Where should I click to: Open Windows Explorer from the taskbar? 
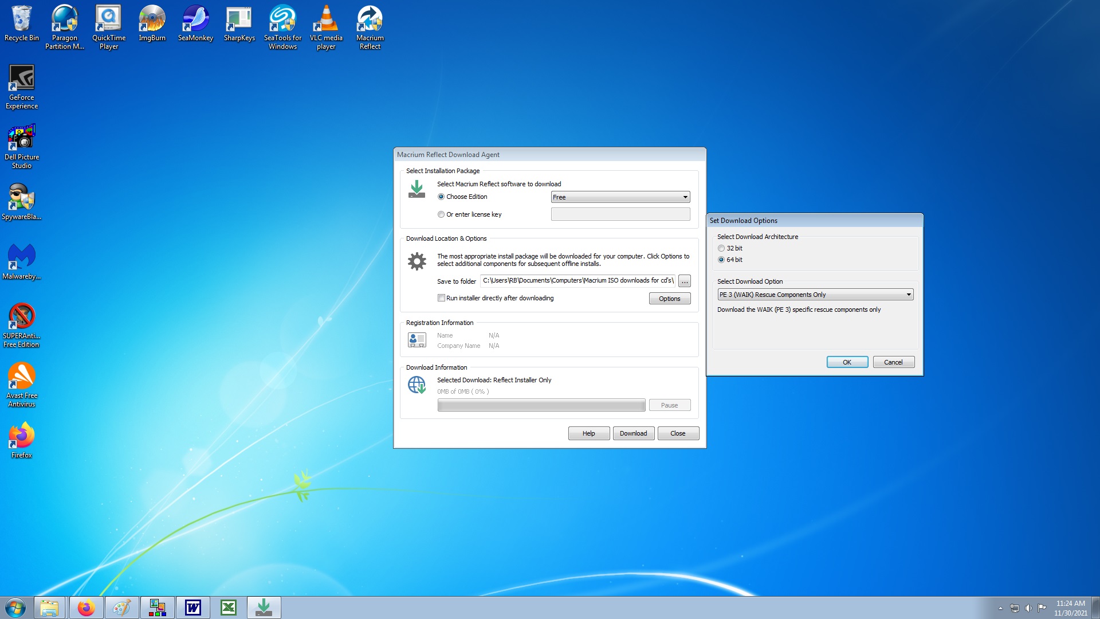click(x=49, y=608)
